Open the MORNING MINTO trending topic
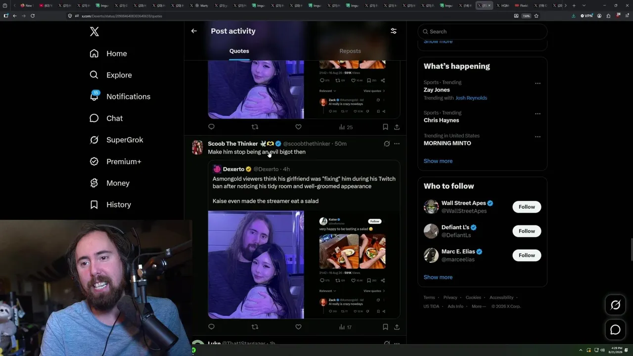The width and height of the screenshot is (633, 356). pos(447,143)
